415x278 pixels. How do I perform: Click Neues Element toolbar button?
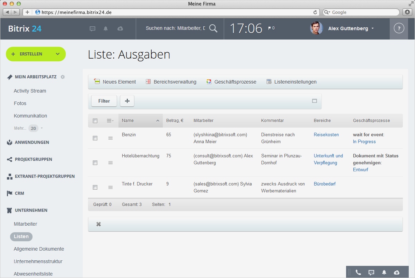[115, 82]
